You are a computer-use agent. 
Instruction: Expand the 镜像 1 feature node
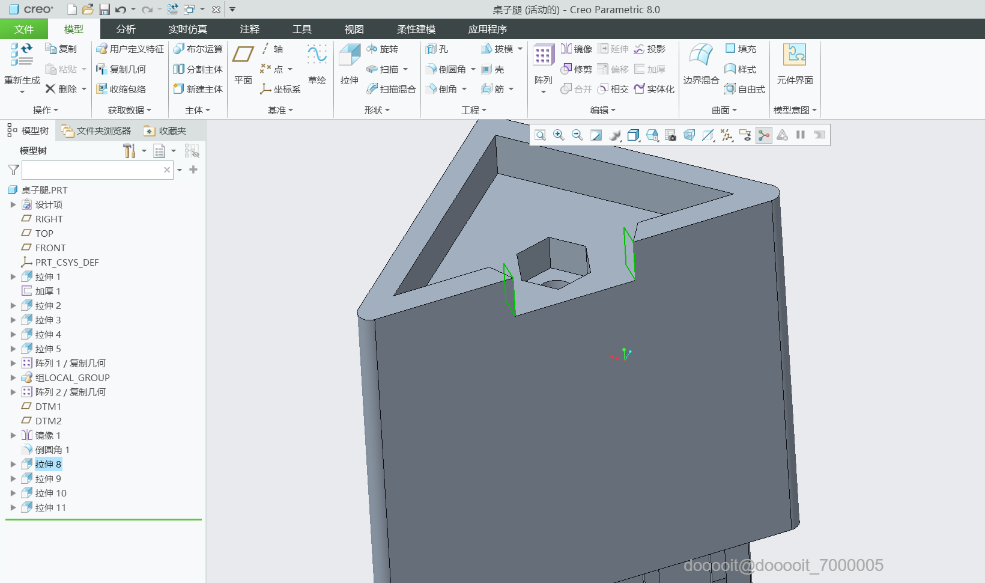tap(13, 435)
